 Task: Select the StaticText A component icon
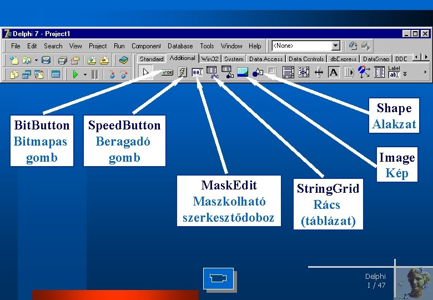(334, 72)
